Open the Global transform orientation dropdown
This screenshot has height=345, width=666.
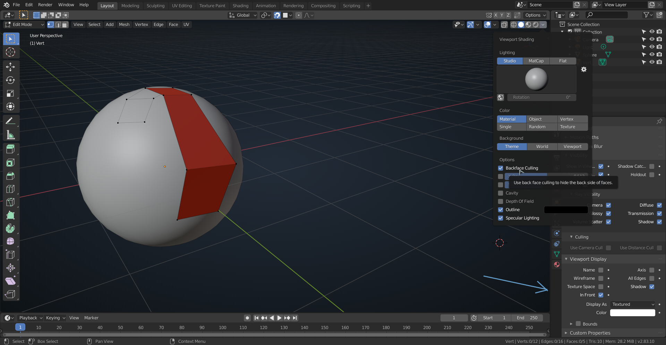(x=242, y=15)
